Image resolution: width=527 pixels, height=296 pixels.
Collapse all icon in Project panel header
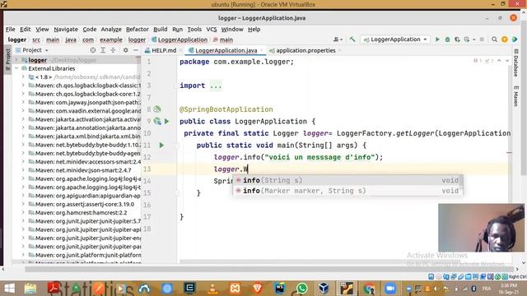pyautogui.click(x=113, y=50)
